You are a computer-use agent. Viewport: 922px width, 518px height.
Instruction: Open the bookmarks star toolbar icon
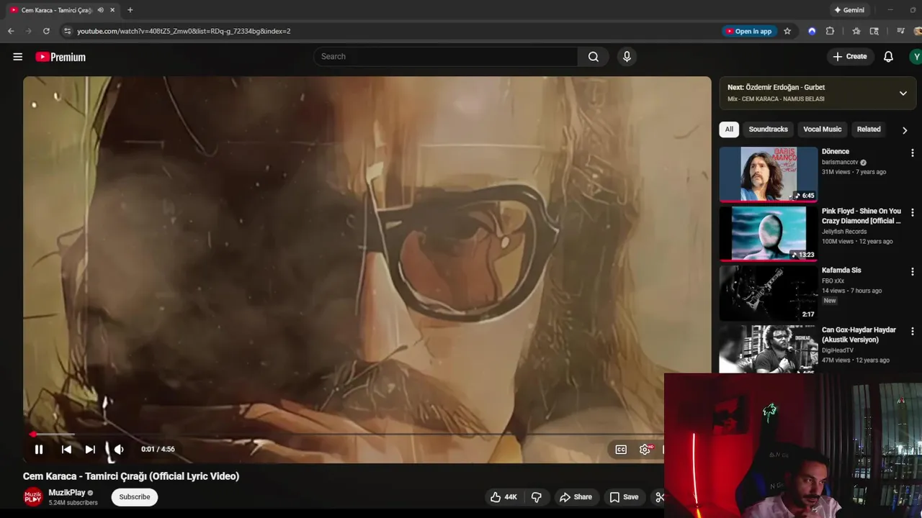pyautogui.click(x=856, y=31)
